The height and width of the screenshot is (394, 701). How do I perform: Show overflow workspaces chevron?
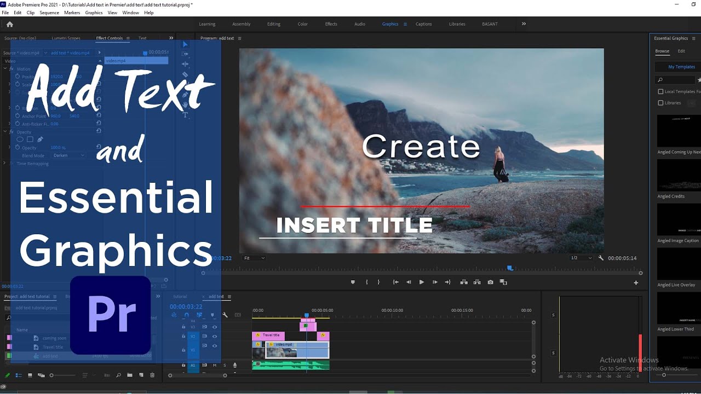[524, 24]
